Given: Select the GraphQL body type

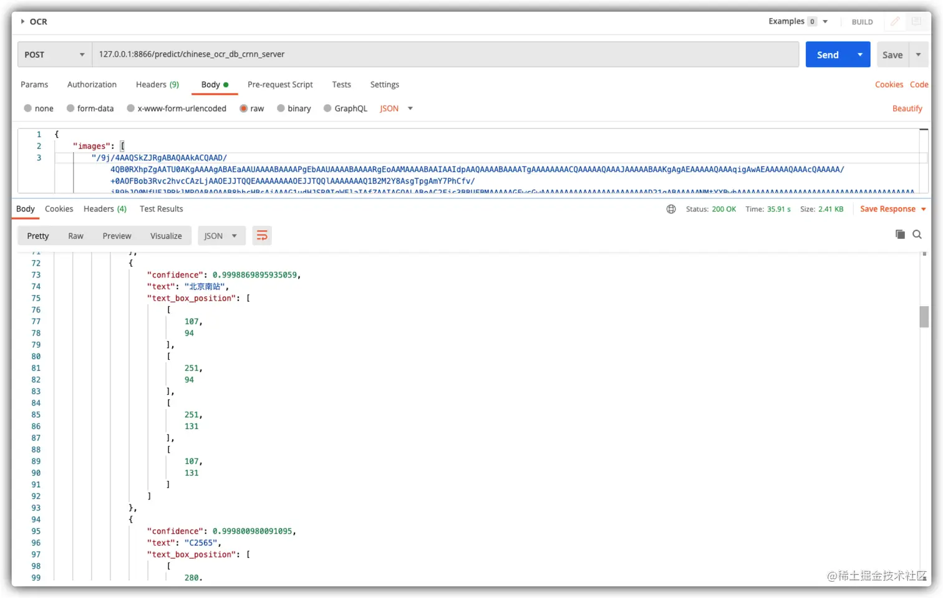Looking at the screenshot, I should pyautogui.click(x=346, y=108).
